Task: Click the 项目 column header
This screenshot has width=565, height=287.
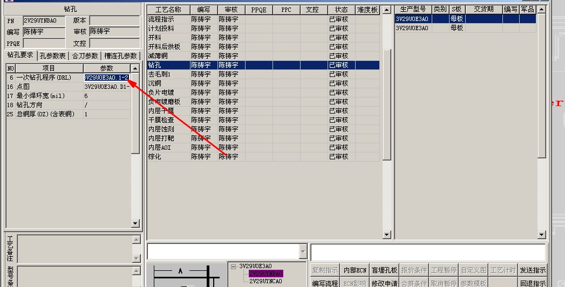Action: coord(49,68)
